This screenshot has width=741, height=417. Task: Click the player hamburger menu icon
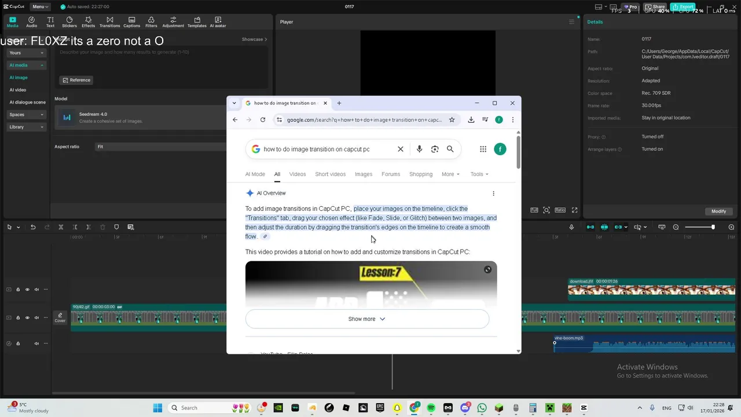pyautogui.click(x=571, y=22)
